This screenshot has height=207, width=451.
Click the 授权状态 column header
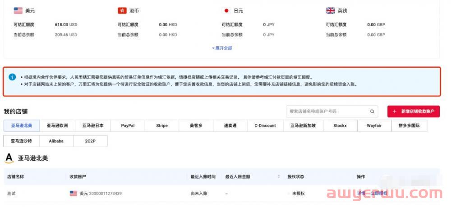pos(296,176)
